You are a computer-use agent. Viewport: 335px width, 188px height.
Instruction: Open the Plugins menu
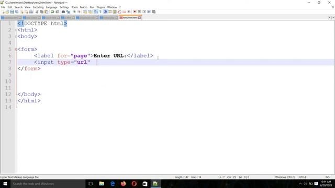(100, 7)
